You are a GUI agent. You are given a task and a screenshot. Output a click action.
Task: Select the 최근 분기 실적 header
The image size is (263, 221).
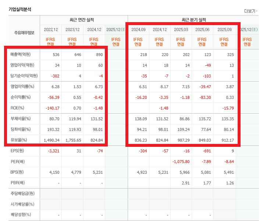pos(194,20)
